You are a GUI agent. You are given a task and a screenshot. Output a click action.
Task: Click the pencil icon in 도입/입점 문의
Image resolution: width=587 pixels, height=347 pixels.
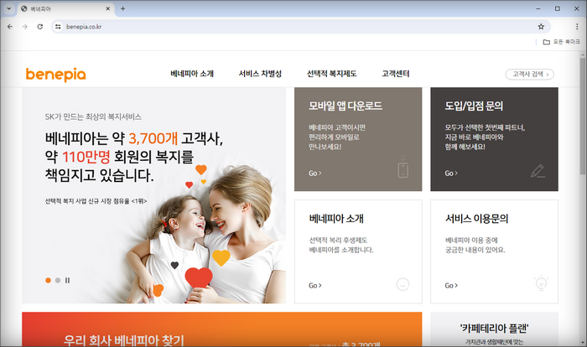[x=538, y=171]
